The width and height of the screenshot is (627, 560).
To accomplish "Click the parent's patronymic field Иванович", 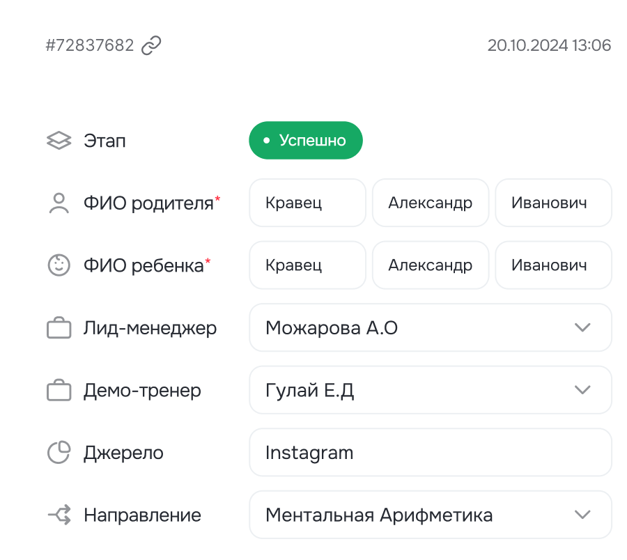I will click(x=553, y=203).
